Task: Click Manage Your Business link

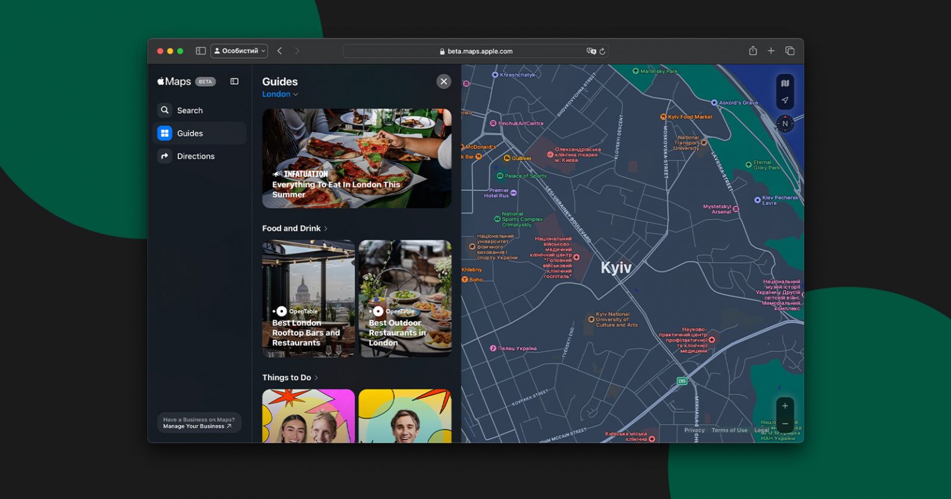Action: [x=197, y=427]
